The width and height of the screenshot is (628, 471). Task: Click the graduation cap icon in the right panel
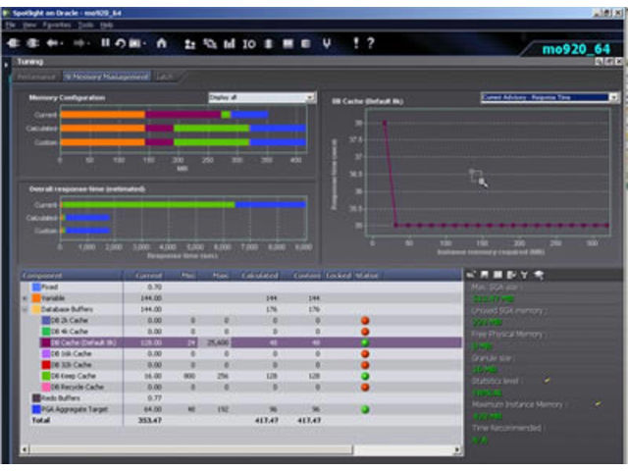click(x=539, y=275)
